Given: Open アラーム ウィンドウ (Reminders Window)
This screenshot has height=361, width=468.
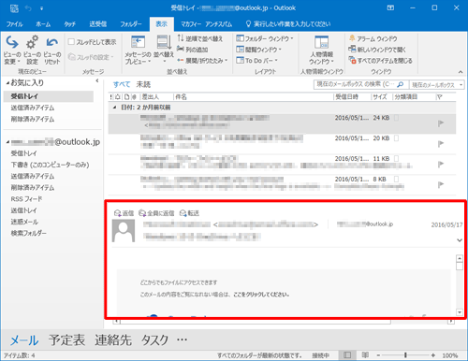Looking at the screenshot, I should click(373, 38).
